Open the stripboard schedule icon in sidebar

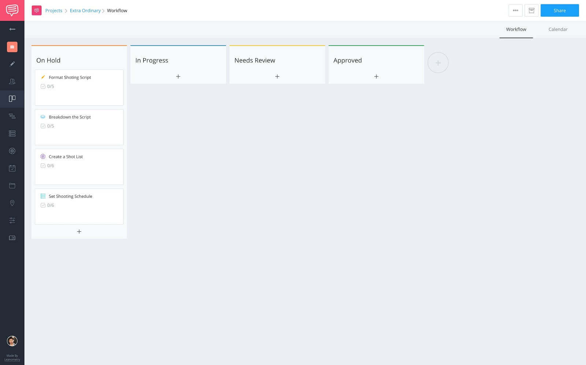coord(12,133)
